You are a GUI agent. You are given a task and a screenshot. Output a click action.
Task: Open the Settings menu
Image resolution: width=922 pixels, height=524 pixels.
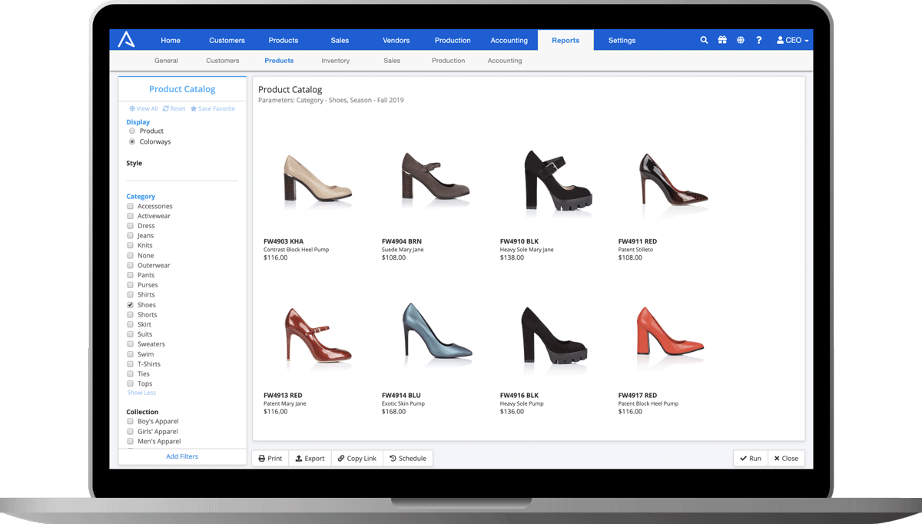coord(622,40)
